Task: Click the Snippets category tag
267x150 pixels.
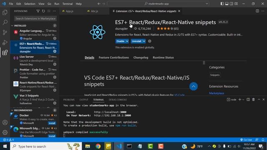Action: [215, 75]
